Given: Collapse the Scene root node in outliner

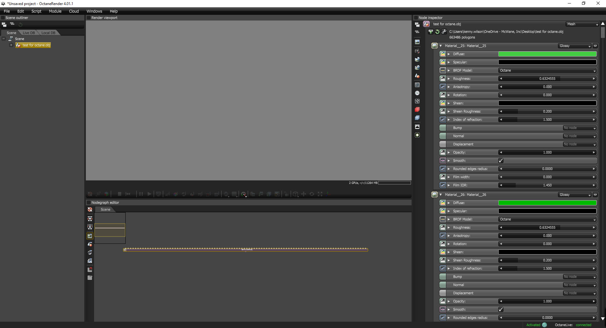Looking at the screenshot, I should point(4,39).
